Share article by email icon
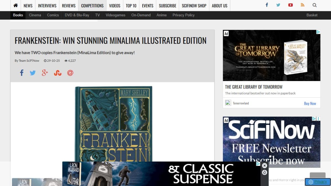 coord(70,73)
